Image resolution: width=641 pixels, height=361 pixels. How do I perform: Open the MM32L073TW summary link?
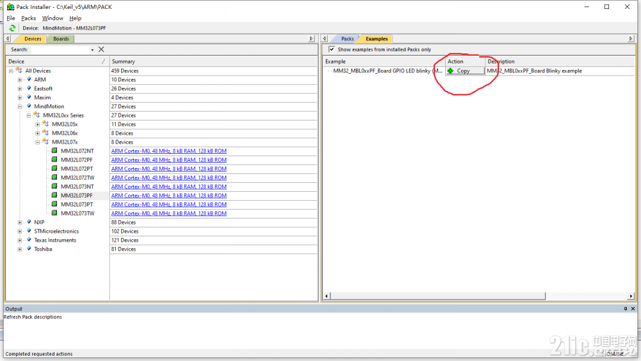point(169,213)
